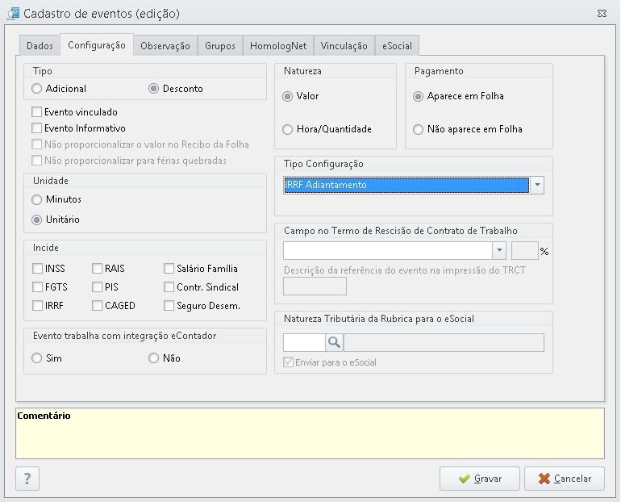Tick the FGTS checkbox
Screen dimensions: 621x502
[38, 287]
